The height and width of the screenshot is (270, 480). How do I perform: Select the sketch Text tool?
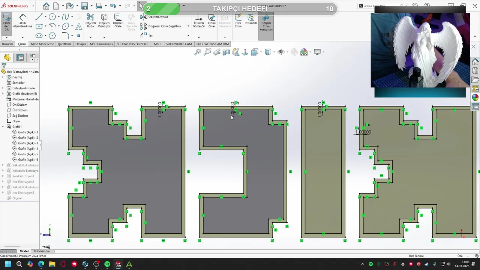point(79,26)
